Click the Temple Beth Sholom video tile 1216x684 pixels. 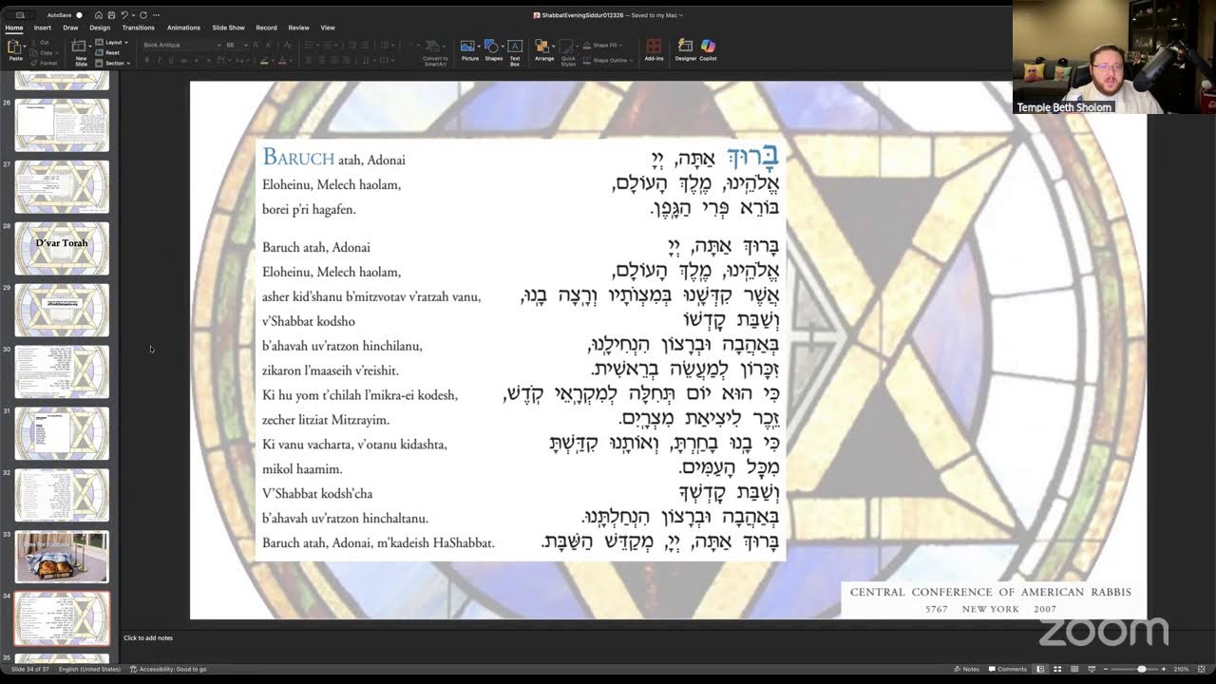tap(1114, 57)
